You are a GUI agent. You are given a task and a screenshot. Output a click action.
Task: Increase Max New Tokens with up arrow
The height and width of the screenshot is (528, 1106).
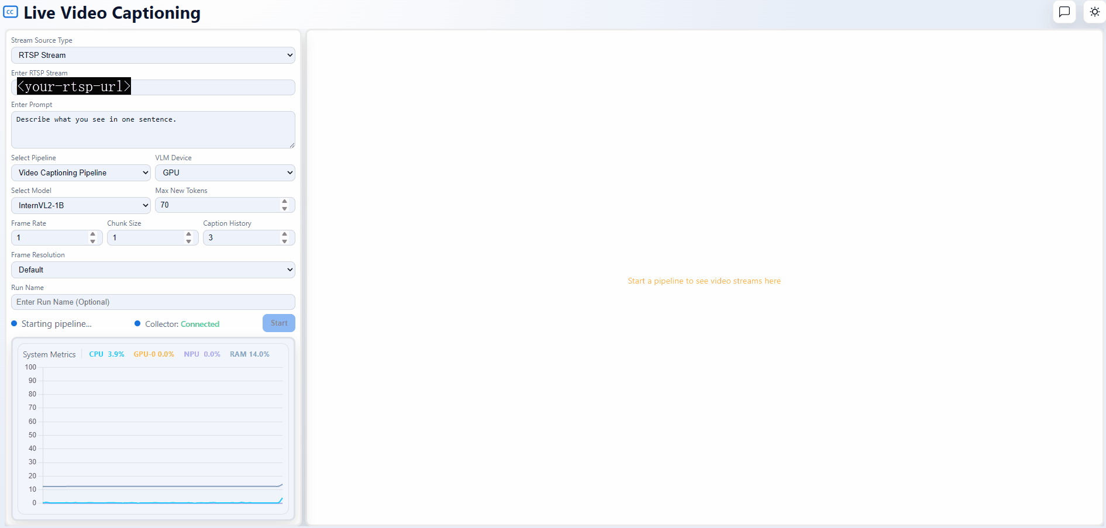point(285,202)
